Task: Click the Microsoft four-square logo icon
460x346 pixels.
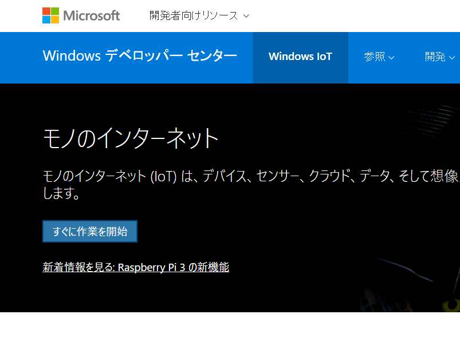Action: coord(51,15)
